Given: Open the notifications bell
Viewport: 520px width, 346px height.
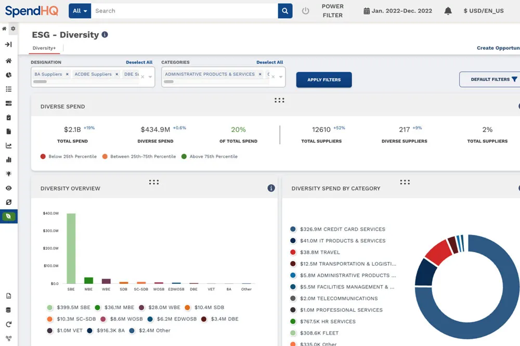Looking at the screenshot, I should pos(448,11).
